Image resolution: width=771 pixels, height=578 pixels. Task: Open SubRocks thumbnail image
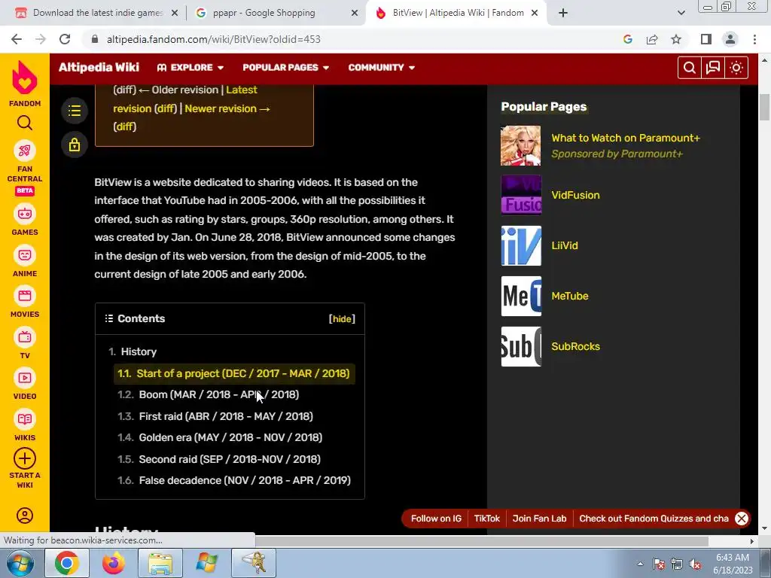click(x=521, y=346)
